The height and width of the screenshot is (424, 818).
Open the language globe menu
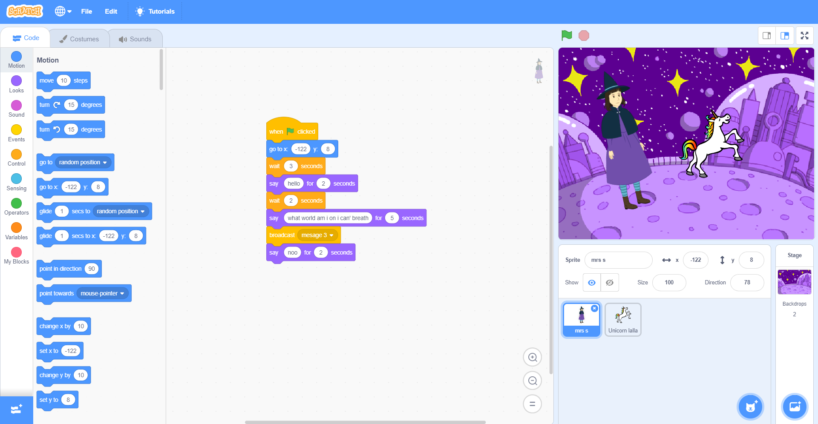pos(63,11)
